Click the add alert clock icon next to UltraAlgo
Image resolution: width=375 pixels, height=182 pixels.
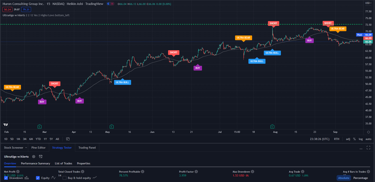point(41,156)
